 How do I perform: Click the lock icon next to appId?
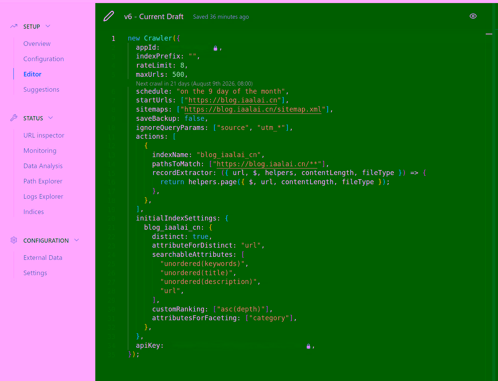pos(215,48)
